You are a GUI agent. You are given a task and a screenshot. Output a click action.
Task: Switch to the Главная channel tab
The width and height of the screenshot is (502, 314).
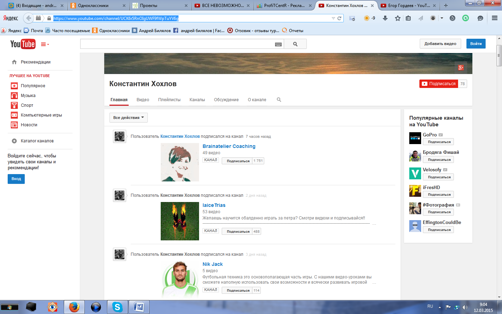119,100
